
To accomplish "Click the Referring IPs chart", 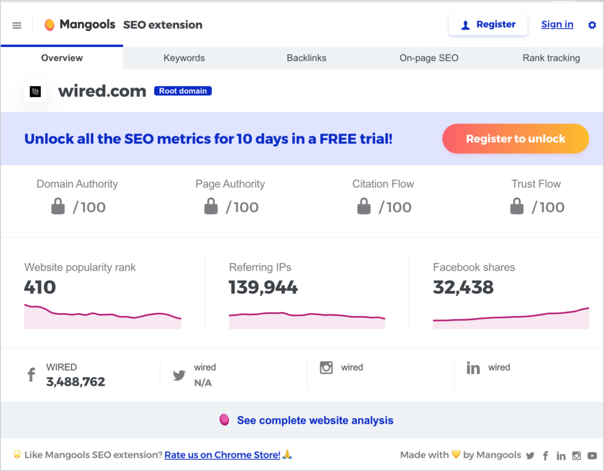I will coord(307,320).
